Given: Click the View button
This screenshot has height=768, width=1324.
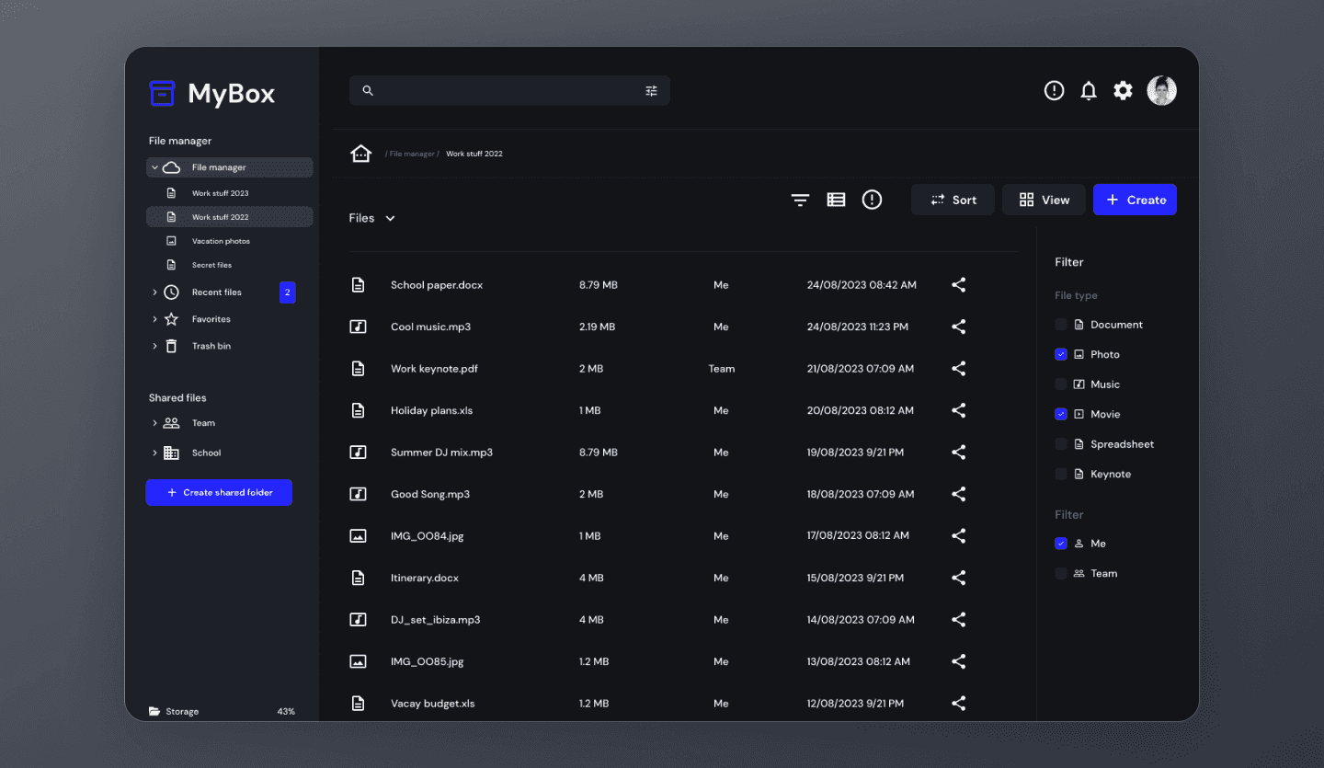Looking at the screenshot, I should click(x=1044, y=200).
